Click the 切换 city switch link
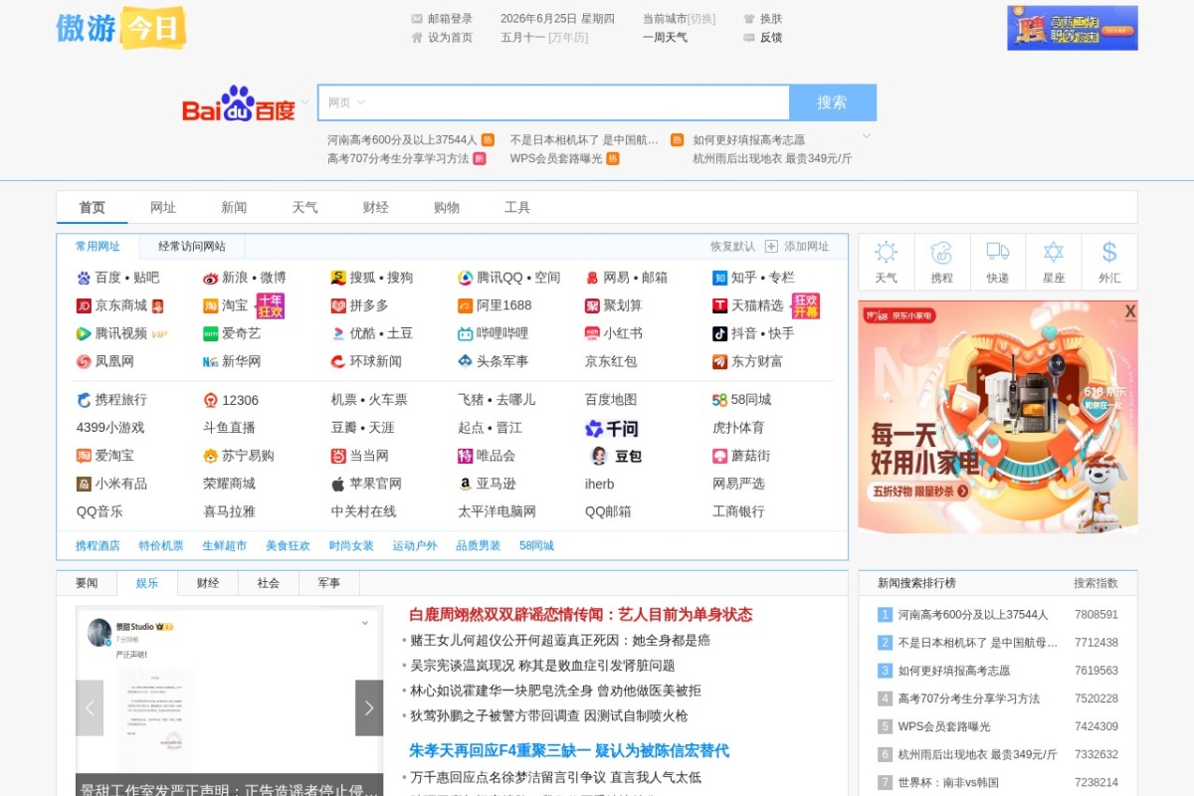Image resolution: width=1194 pixels, height=796 pixels. point(701,19)
